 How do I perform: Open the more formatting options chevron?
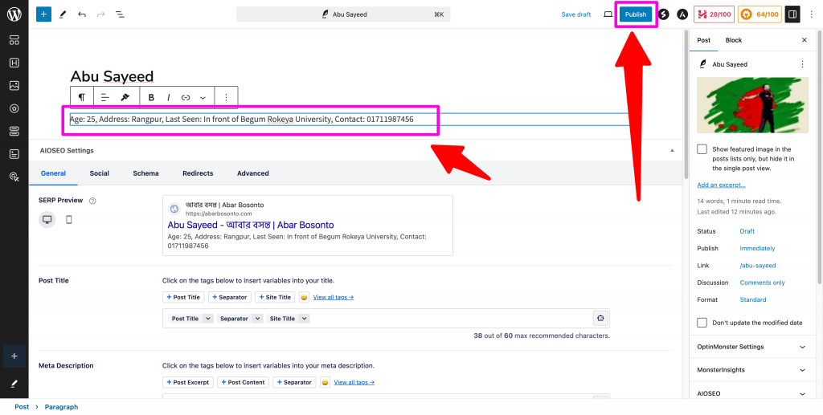pos(203,97)
